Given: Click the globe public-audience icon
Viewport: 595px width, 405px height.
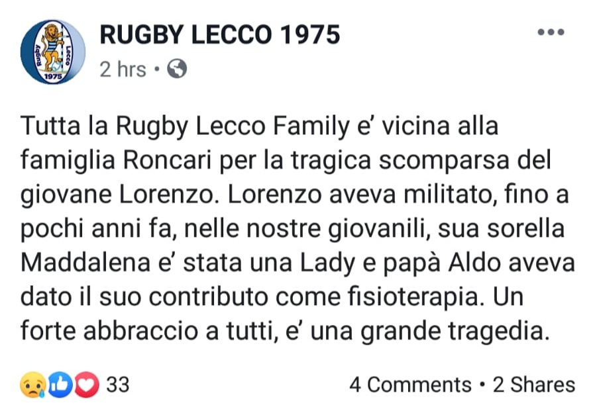Looking at the screenshot, I should 176,69.
